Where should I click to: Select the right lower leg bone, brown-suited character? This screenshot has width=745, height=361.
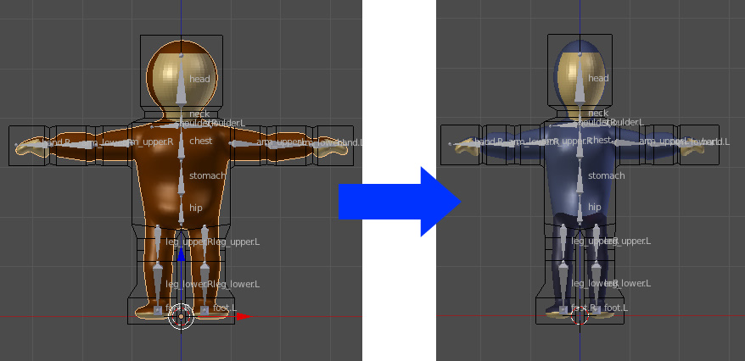tap(158, 286)
